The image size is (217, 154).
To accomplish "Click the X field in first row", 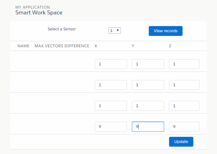I will point(111,64).
